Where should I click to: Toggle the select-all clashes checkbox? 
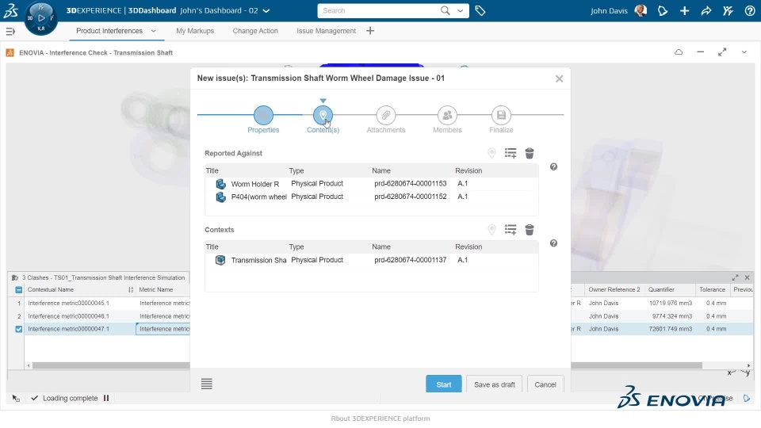coord(18,290)
